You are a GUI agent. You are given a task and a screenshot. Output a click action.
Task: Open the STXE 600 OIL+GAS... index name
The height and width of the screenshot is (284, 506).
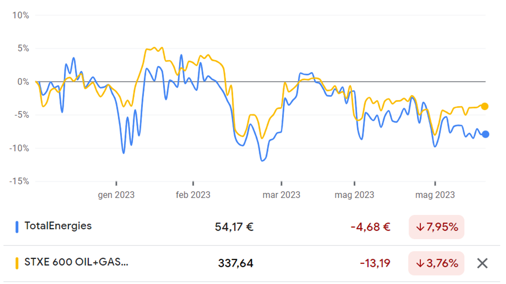(76, 262)
